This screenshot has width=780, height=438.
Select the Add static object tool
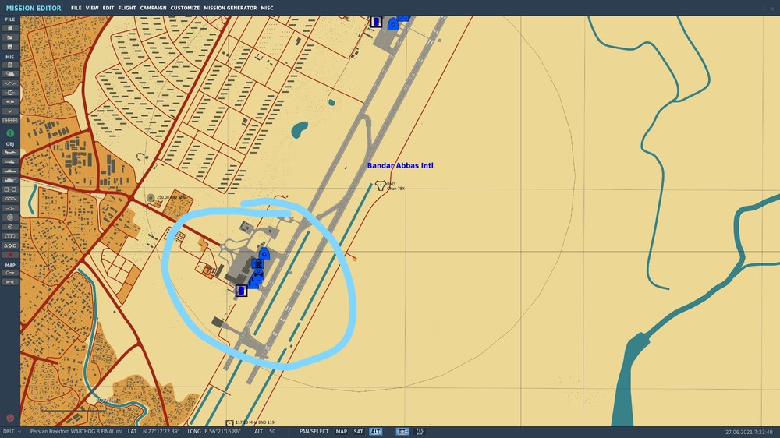click(x=10, y=189)
